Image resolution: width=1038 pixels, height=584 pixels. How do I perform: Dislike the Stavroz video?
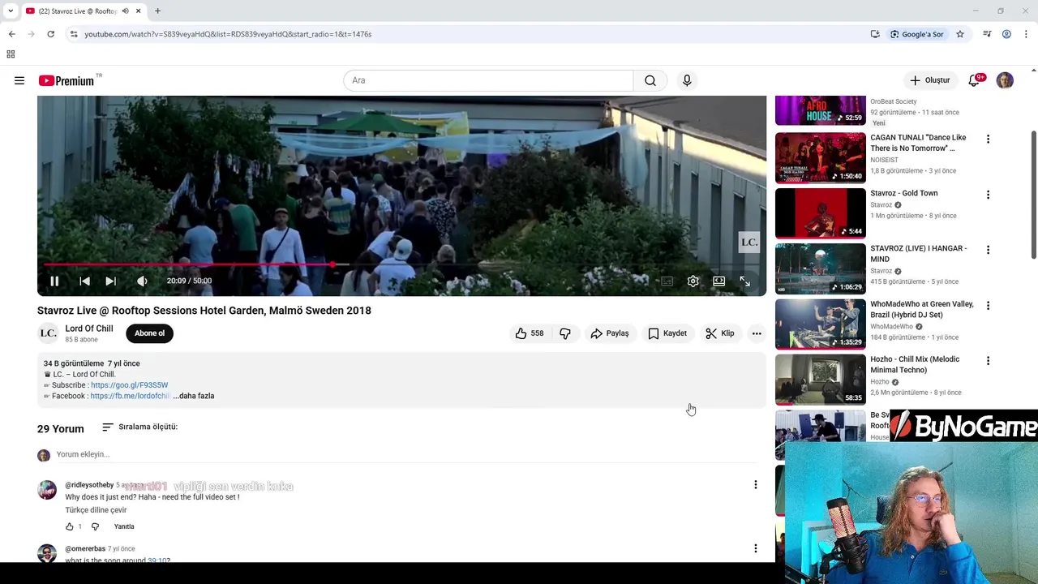[x=565, y=333]
